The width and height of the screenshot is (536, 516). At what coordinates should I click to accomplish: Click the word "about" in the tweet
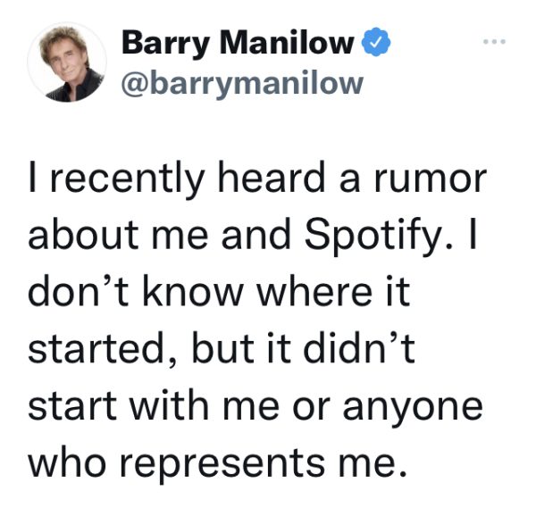coord(83,234)
